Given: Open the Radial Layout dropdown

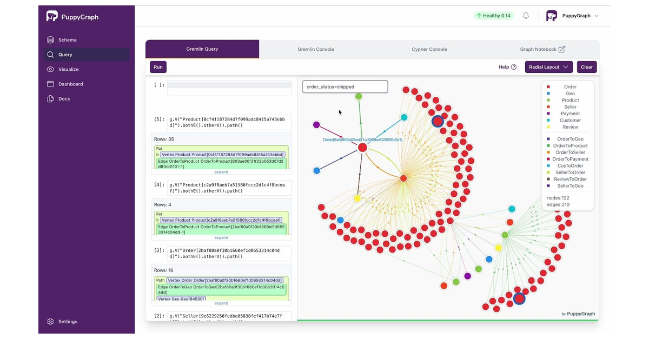Looking at the screenshot, I should [x=548, y=67].
